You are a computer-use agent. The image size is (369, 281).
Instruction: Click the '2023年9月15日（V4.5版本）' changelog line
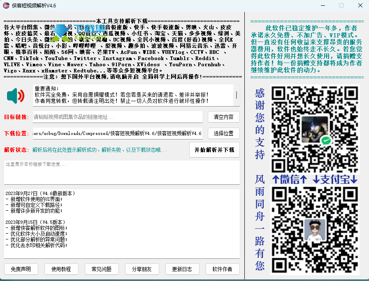tap(36, 222)
